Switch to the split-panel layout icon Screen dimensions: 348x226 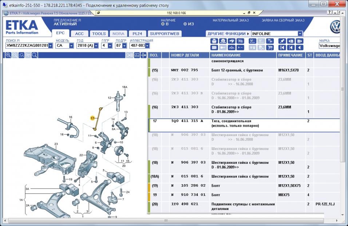click(x=137, y=55)
